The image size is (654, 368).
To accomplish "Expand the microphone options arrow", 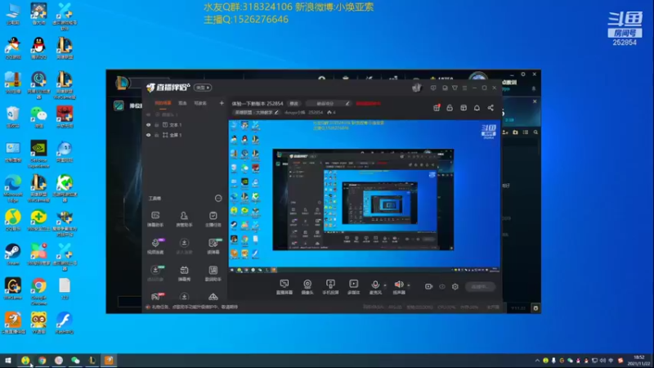I will pos(384,285).
